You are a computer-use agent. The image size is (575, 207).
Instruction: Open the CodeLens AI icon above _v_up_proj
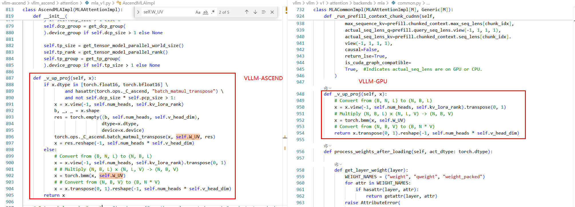[x=326, y=88]
